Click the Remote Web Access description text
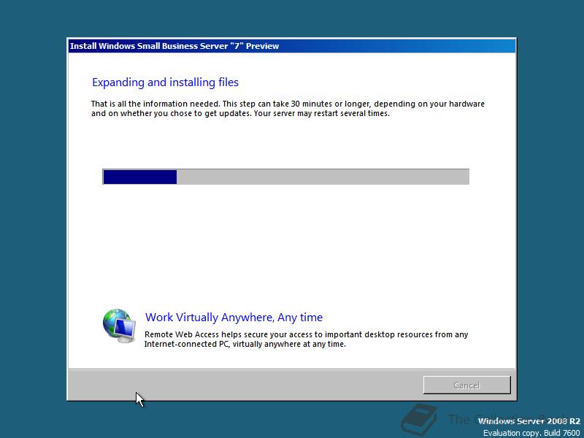This screenshot has width=584, height=438. pyautogui.click(x=306, y=339)
